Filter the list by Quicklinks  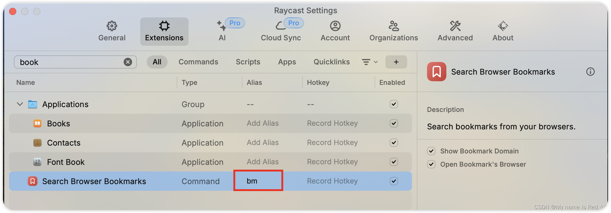[331, 62]
